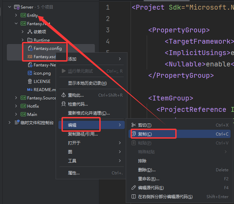The image size is (234, 204).
Task: Expand the Hotfix project node
Action: [x=16, y=106]
